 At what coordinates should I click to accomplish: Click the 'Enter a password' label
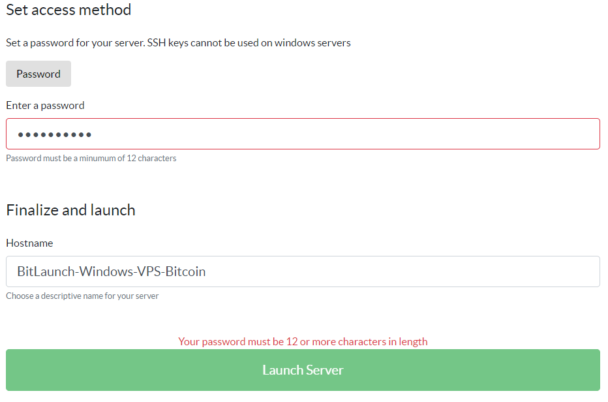(45, 106)
